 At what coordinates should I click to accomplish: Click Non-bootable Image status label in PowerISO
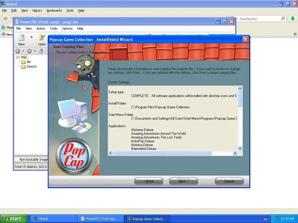tap(34, 159)
